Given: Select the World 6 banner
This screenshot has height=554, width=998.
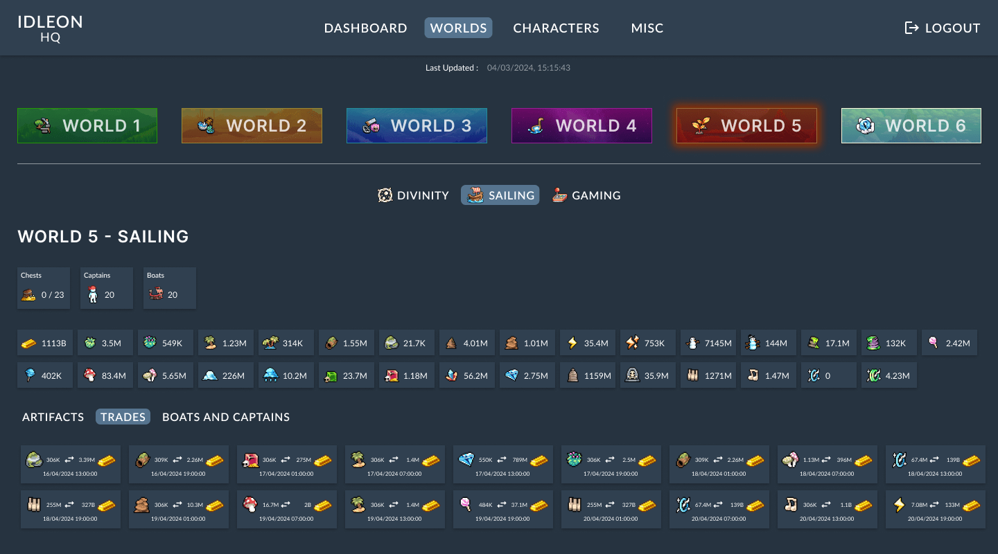Looking at the screenshot, I should pyautogui.click(x=911, y=125).
